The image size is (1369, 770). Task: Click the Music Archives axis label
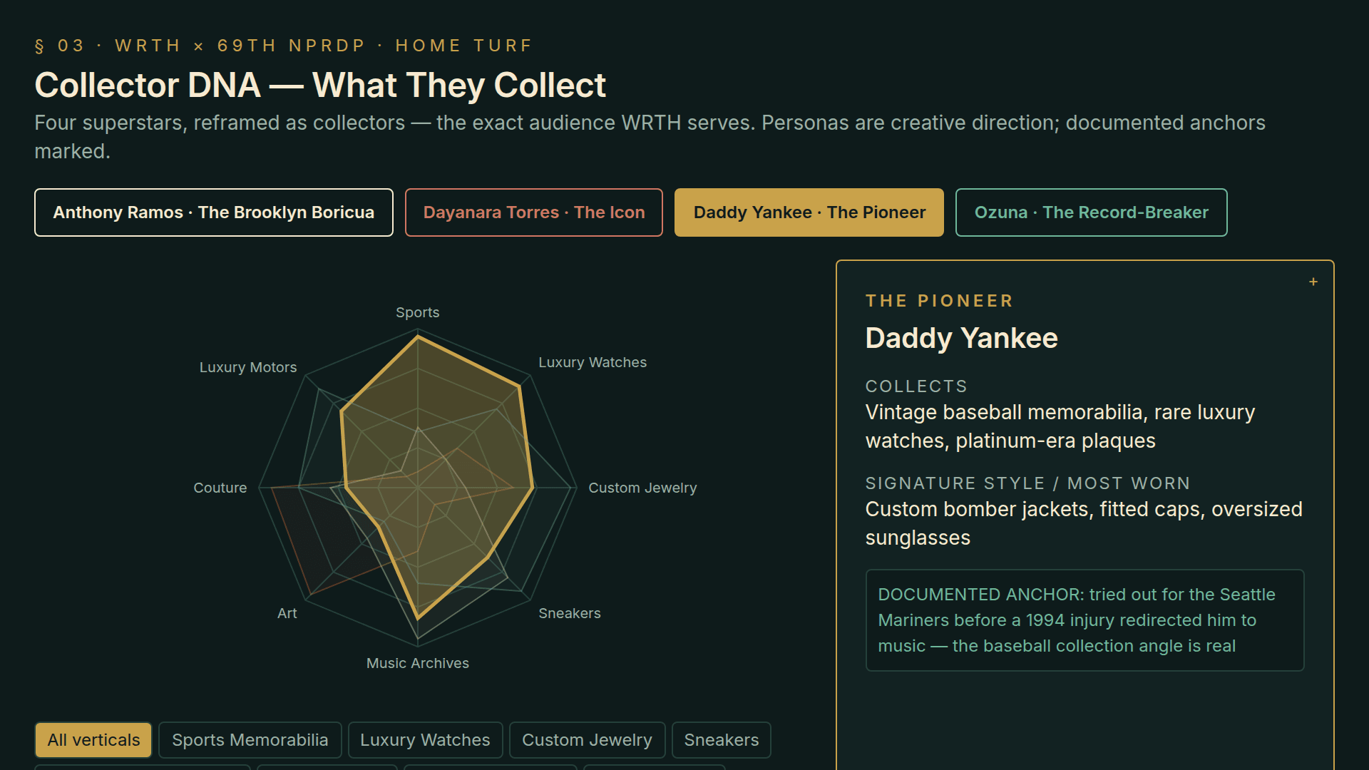coord(418,663)
